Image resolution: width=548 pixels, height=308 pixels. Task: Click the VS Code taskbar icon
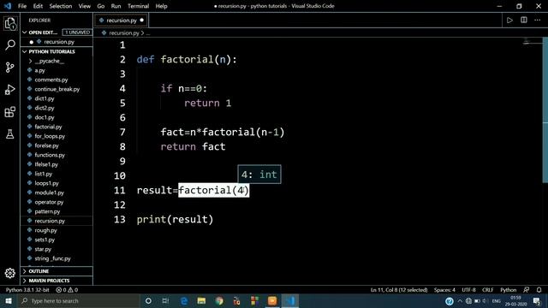[x=290, y=300]
